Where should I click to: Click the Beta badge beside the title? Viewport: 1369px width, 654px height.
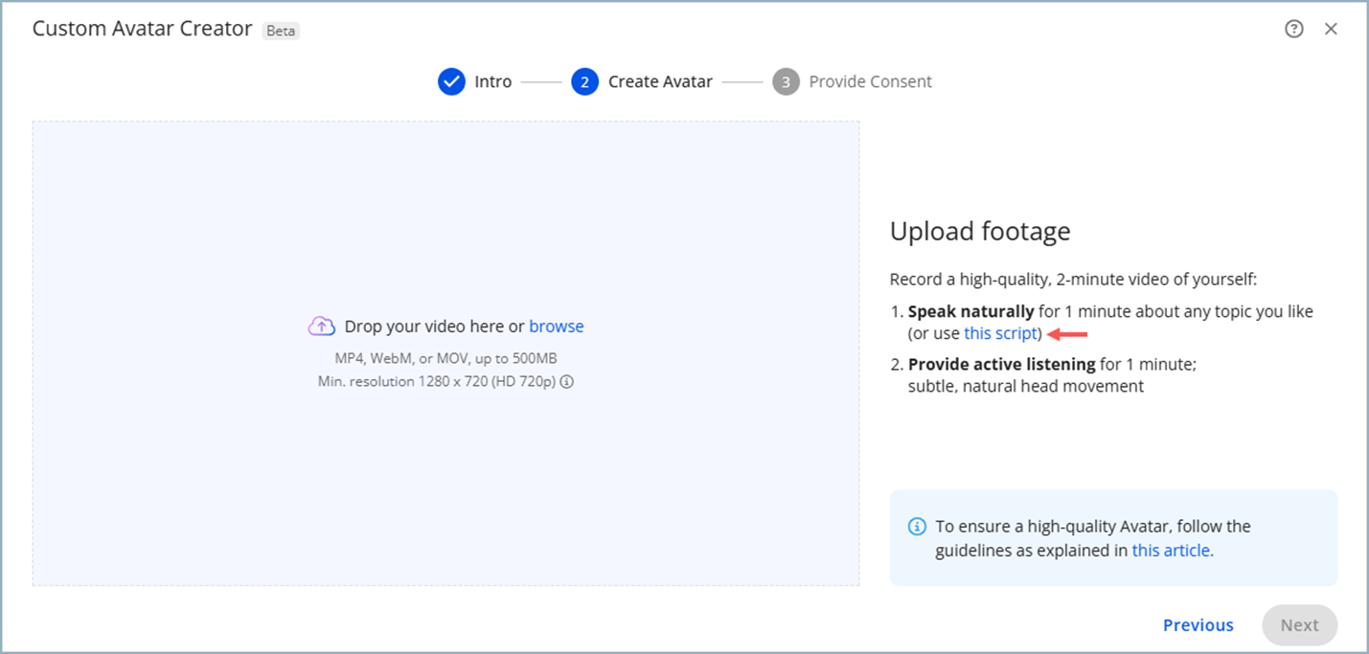click(281, 31)
